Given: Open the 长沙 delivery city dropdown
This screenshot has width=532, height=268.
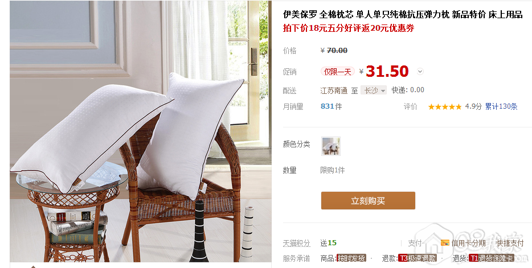Looking at the screenshot, I should [374, 90].
